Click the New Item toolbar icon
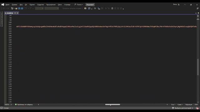The height and width of the screenshot is (112, 200). tap(12, 8)
